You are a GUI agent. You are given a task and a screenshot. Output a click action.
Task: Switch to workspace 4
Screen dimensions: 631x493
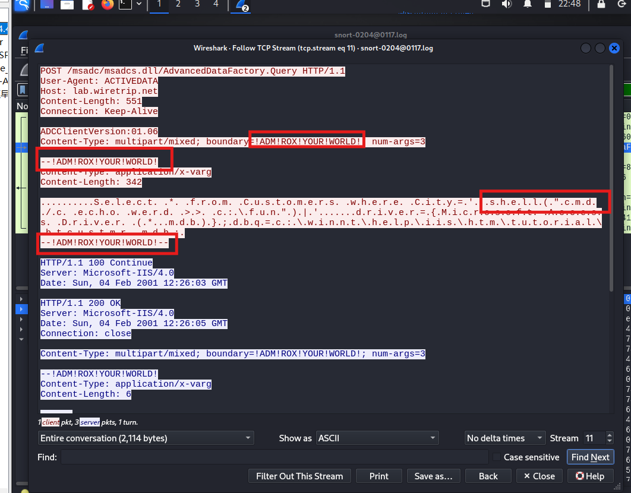coord(216,4)
